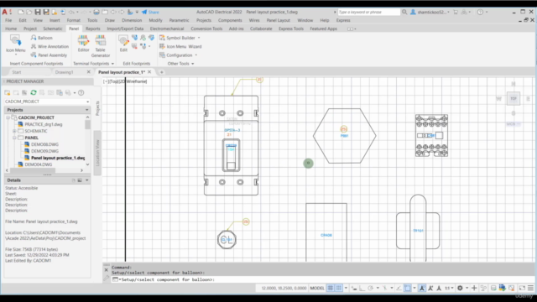537x302 pixels.
Task: Select the TOP face of the ViewCube
Action: coord(514,99)
